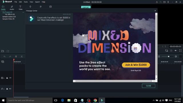Open the Transitions tab icon

[x=30, y=7]
